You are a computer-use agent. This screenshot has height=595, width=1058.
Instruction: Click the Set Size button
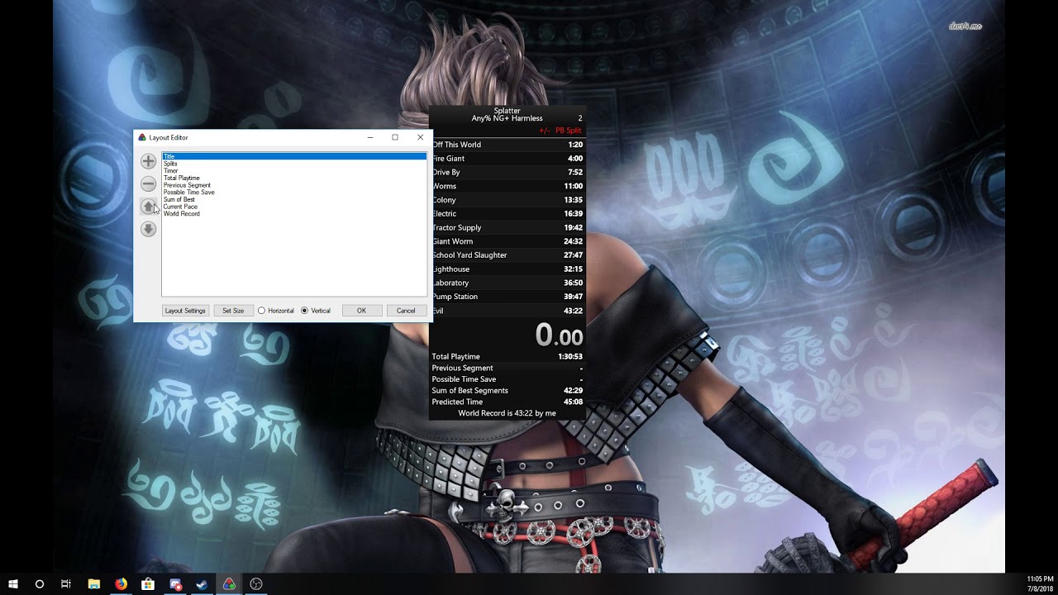pyautogui.click(x=233, y=311)
